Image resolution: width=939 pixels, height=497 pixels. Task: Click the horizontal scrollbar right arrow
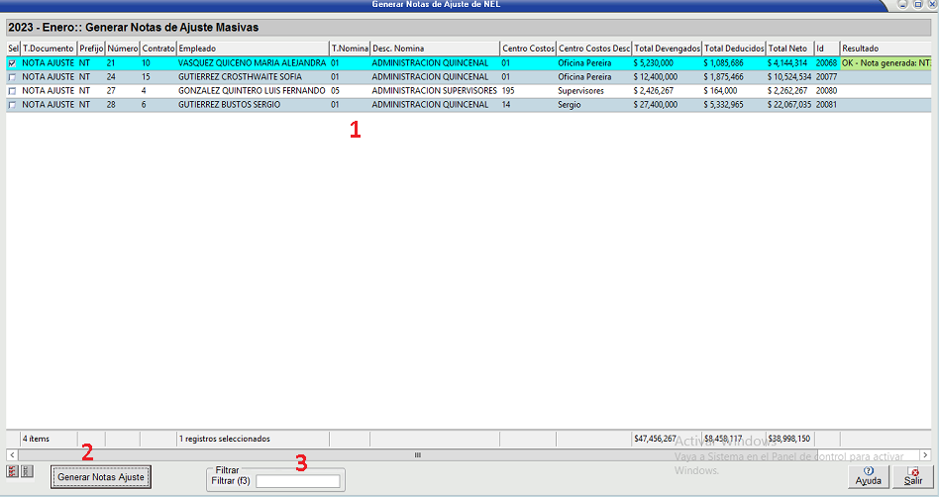coord(927,454)
